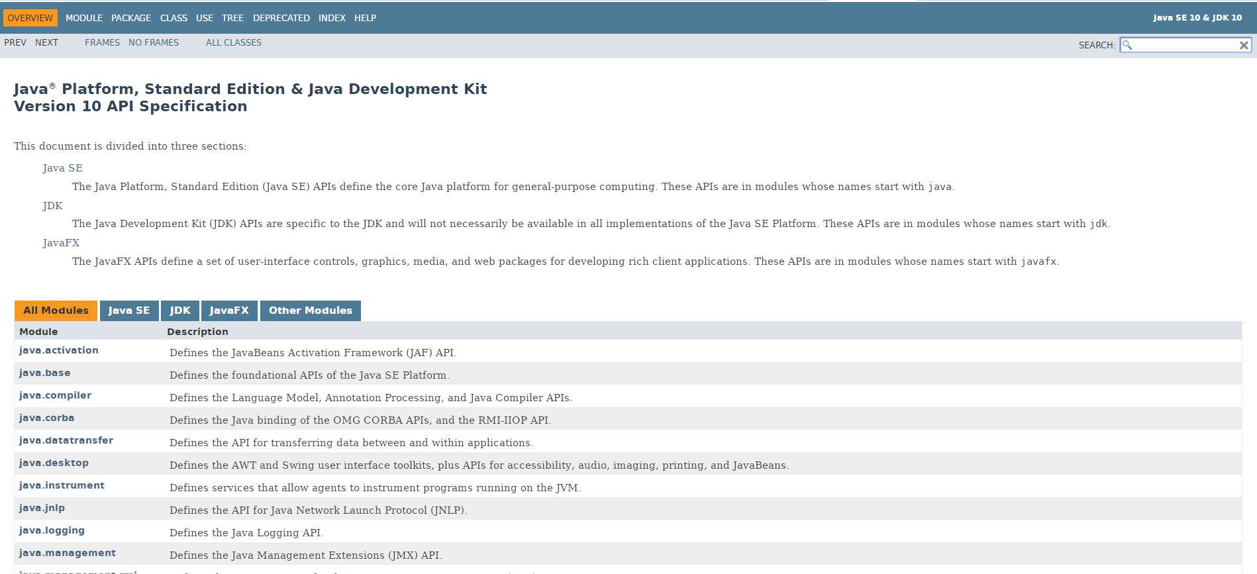Click the JAF API description text
Viewport: 1257px width, 574px height.
coord(313,353)
